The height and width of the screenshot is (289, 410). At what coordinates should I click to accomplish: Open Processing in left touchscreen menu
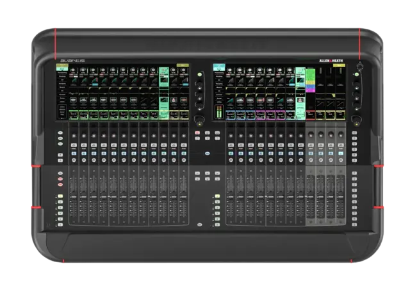62,73
